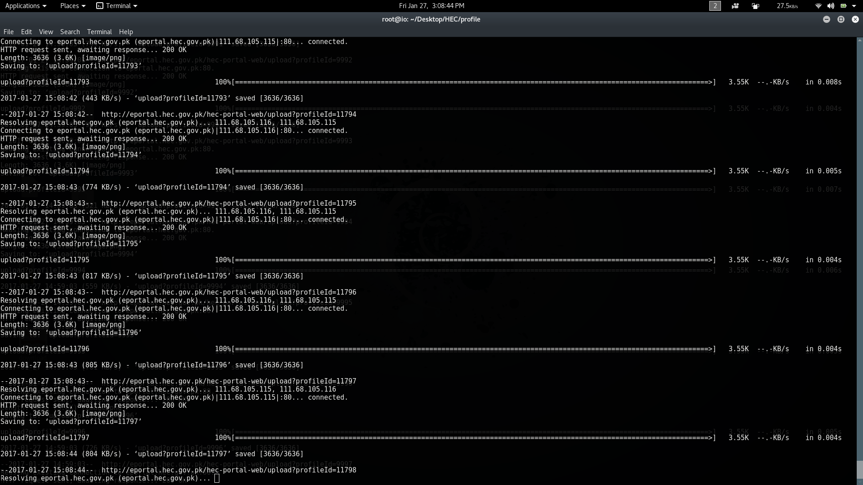
Task: Open the Help menu
Action: [x=126, y=32]
